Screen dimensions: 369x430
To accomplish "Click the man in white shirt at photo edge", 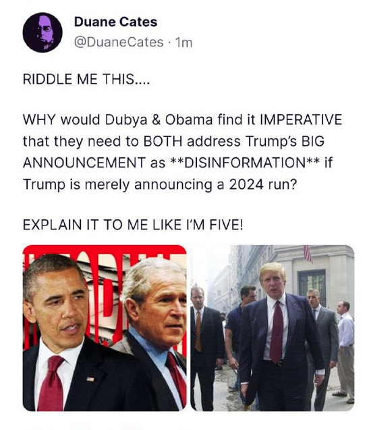I will click(345, 352).
